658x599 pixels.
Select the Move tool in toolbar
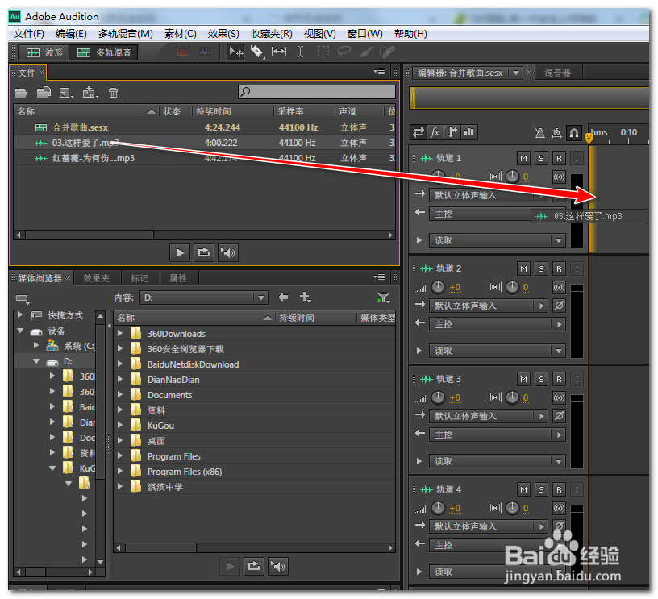pyautogui.click(x=235, y=52)
